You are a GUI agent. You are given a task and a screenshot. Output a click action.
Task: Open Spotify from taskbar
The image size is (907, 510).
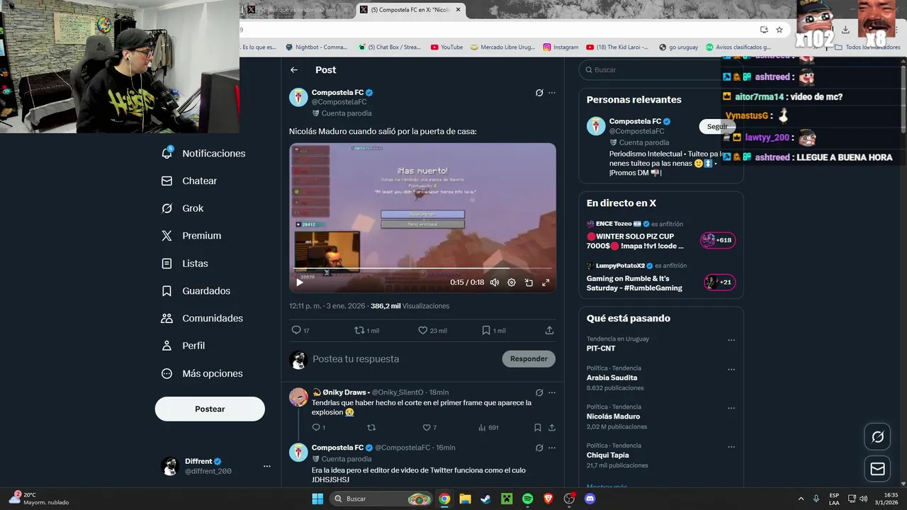(527, 499)
